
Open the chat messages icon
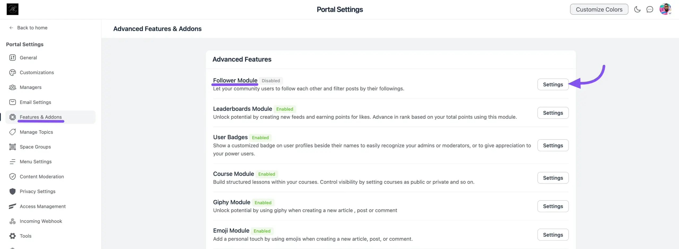coord(650,10)
